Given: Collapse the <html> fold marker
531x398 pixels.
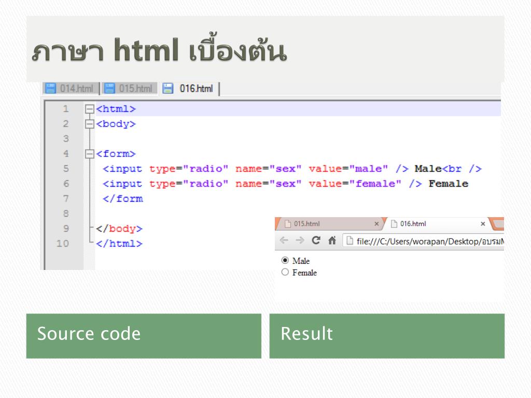Looking at the screenshot, I should (89, 109).
